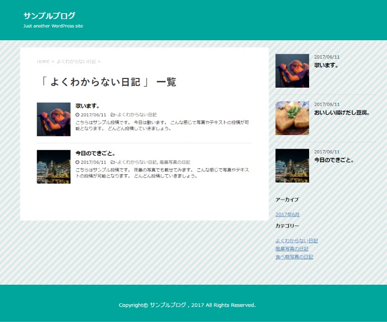Screen dimensions: 387x322
Task: Open よくわからない日記 category in 今日のできごと。 meta
Action: tap(137, 162)
